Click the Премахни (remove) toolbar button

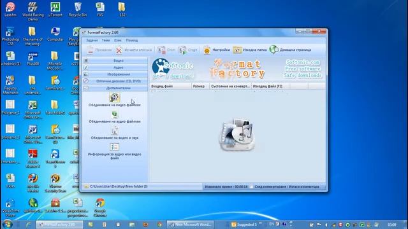pyautogui.click(x=99, y=50)
